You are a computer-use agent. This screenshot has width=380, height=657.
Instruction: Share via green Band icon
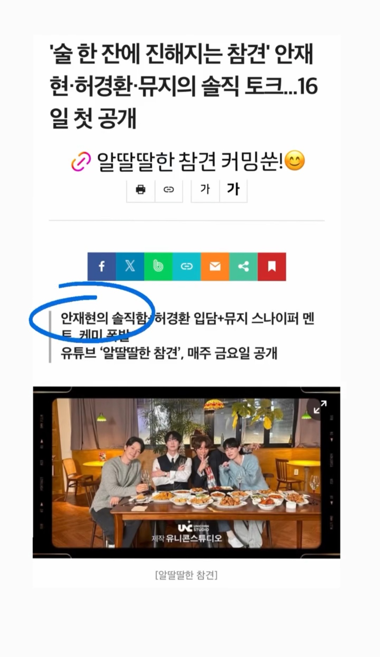(158, 266)
